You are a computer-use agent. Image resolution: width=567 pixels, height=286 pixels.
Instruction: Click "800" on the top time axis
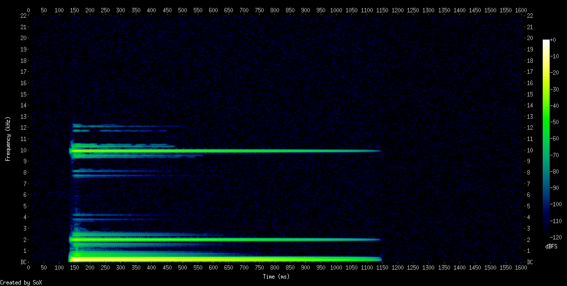coord(275,10)
